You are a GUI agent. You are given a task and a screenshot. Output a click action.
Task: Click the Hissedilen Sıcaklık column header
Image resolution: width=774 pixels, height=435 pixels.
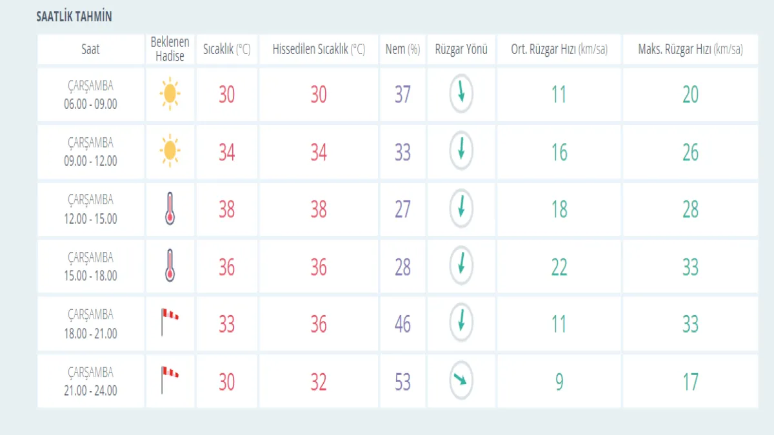[x=319, y=49]
